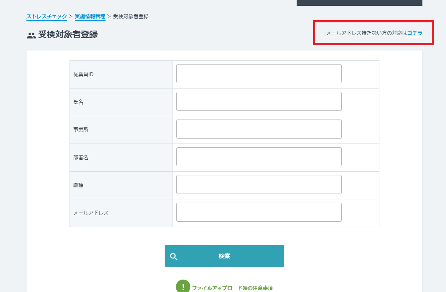This screenshot has width=446, height=292.
Task: Focus the 事業所 input field
Action: pos(259,129)
